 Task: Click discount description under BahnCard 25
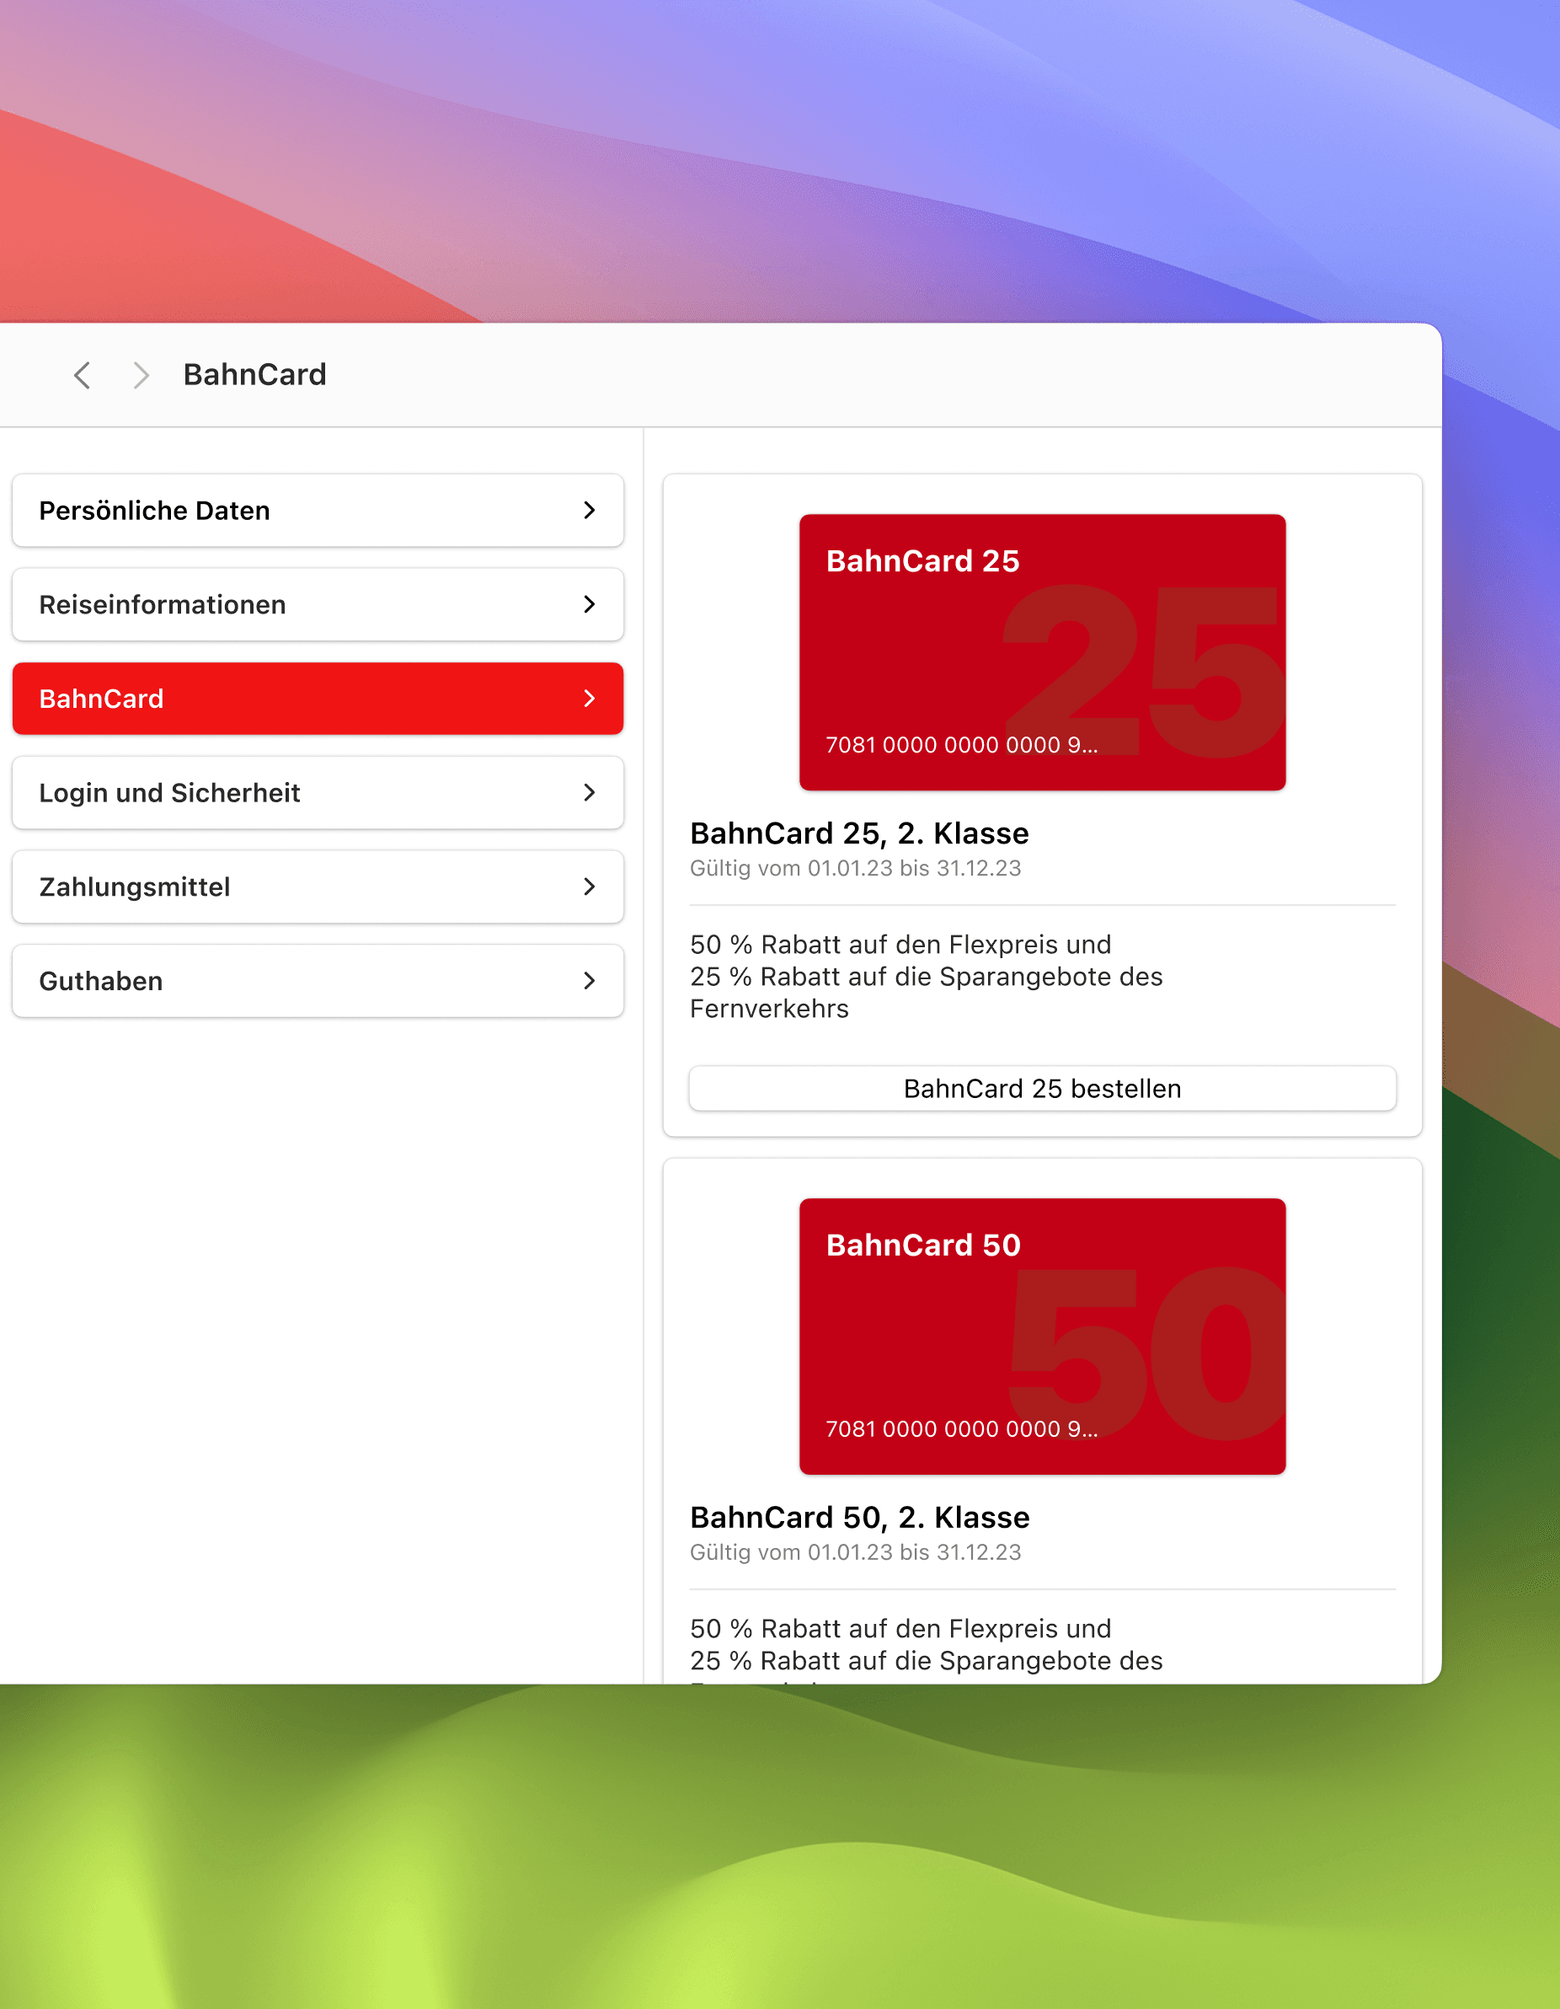point(927,977)
